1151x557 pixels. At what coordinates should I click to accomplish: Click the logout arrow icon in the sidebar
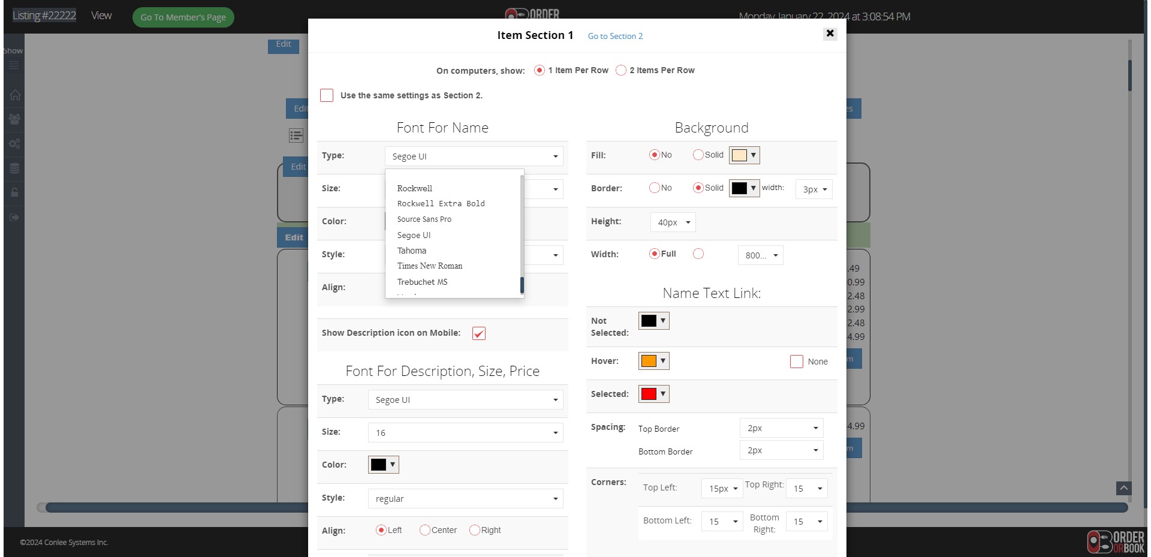pos(14,217)
